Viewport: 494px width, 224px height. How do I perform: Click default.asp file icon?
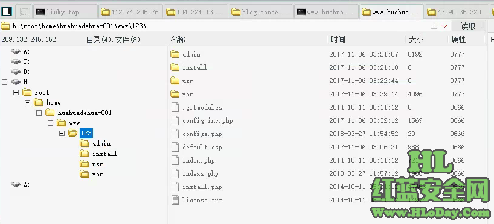pyautogui.click(x=175, y=147)
